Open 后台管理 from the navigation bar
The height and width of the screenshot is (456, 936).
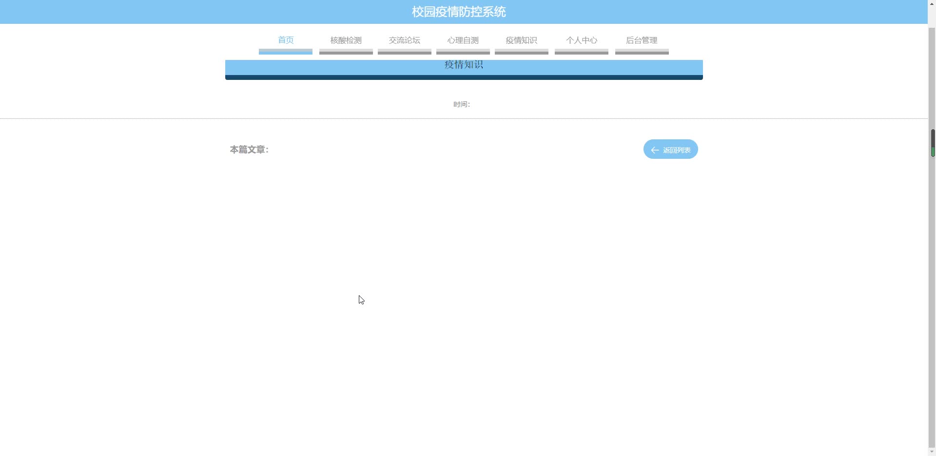(x=642, y=40)
